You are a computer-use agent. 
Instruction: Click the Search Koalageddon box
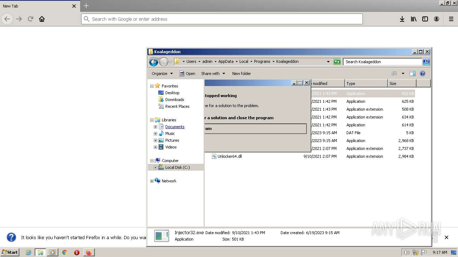click(x=383, y=62)
